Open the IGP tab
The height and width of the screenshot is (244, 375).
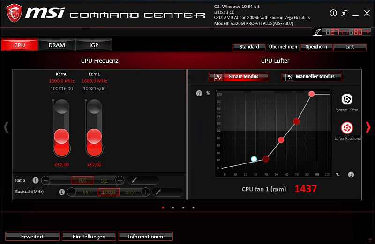(94, 45)
